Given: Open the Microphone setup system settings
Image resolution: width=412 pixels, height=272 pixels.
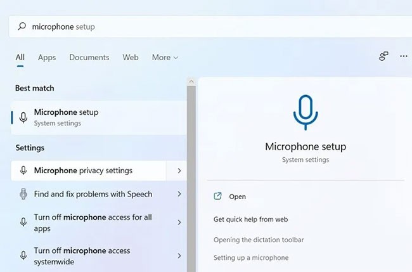Looking at the screenshot, I should 66,117.
